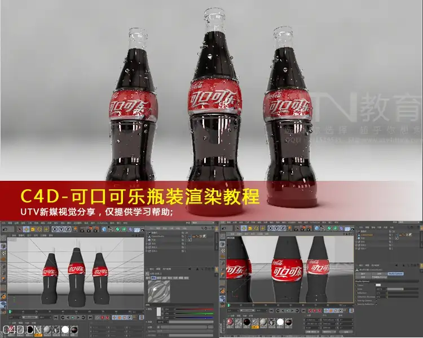Expand fourth object row in left Object Manager
The height and width of the screenshot is (338, 423).
tap(147, 244)
